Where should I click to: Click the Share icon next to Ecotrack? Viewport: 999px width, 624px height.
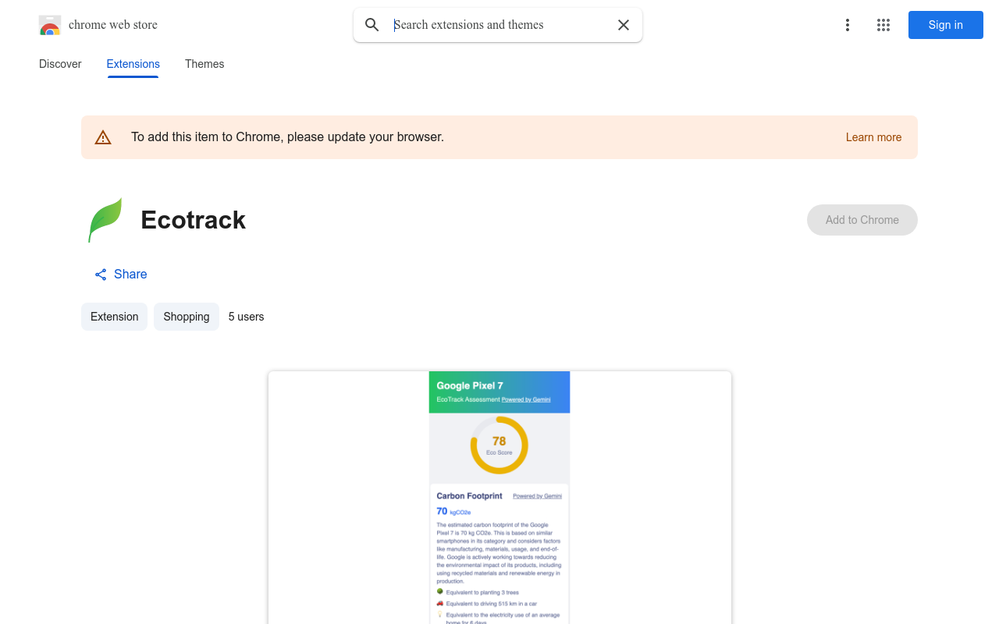(x=100, y=275)
